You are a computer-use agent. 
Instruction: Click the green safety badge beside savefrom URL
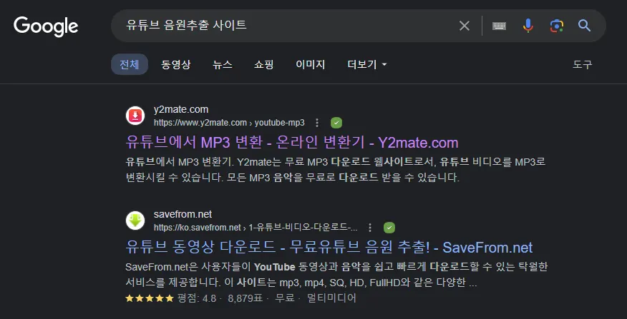point(389,228)
